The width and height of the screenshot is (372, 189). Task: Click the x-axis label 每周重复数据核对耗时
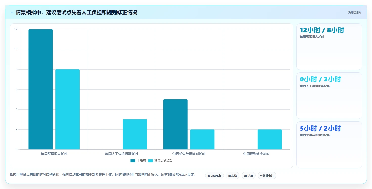coord(189,154)
